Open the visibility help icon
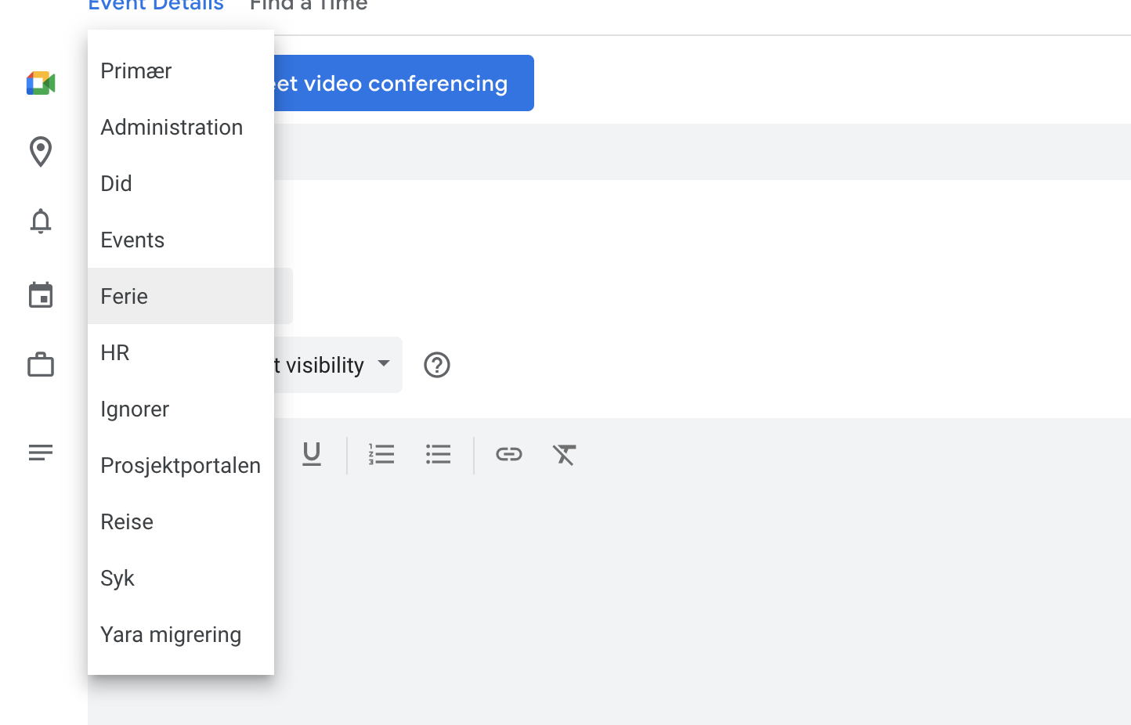Screen dimensions: 1131x725 pyautogui.click(x=437, y=365)
